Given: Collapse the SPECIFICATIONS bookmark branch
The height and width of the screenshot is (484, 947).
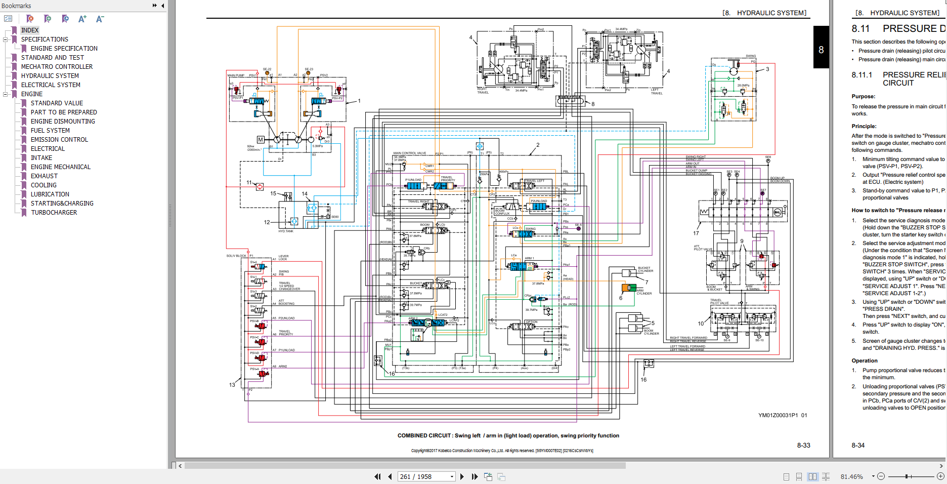Looking at the screenshot, I should (6, 39).
